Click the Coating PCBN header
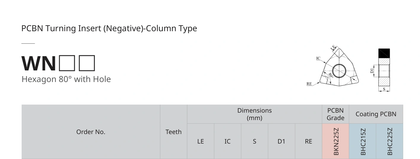Image resolution: width=420 pixels, height=159 pixels. [376, 114]
